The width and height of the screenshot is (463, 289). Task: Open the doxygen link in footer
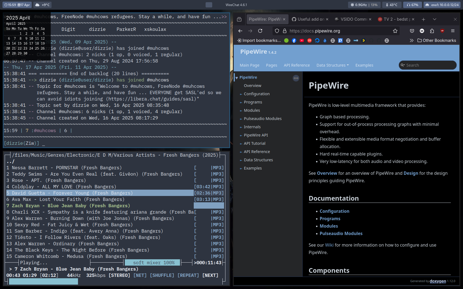[438, 281]
